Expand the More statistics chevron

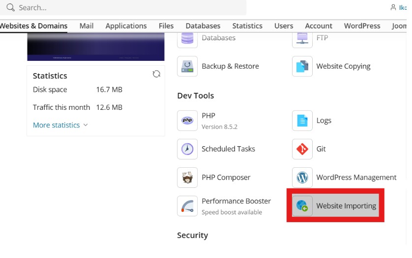[86, 125]
